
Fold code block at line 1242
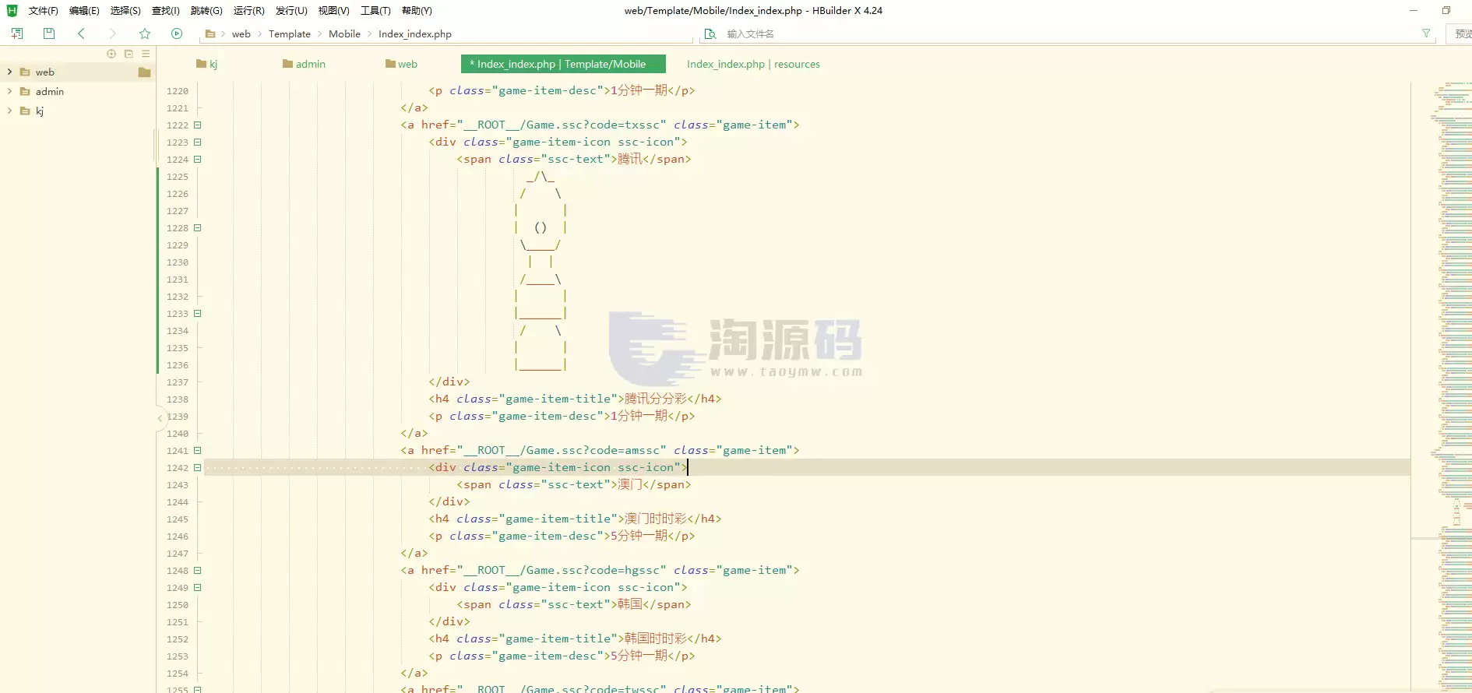click(198, 468)
